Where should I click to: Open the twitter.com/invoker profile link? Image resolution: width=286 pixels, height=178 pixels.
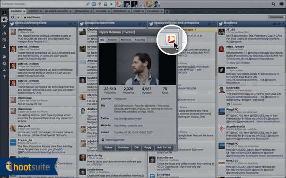[x=128, y=118]
